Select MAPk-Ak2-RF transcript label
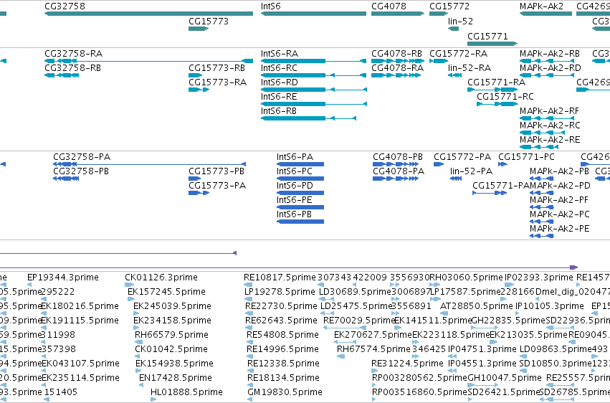 pos(549,111)
